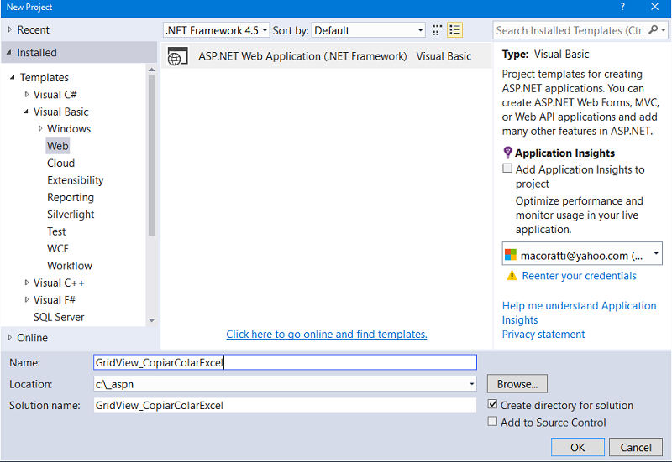Image resolution: width=672 pixels, height=462 pixels.
Task: Click the Microsoft account logo icon
Action: click(x=511, y=255)
